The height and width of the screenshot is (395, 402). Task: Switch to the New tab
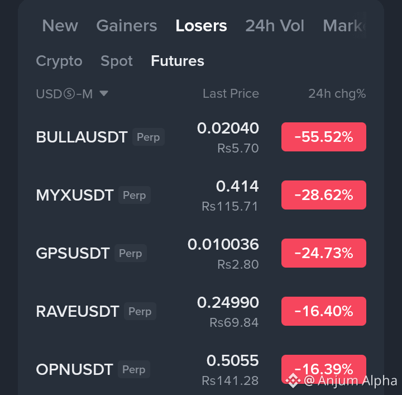point(60,26)
